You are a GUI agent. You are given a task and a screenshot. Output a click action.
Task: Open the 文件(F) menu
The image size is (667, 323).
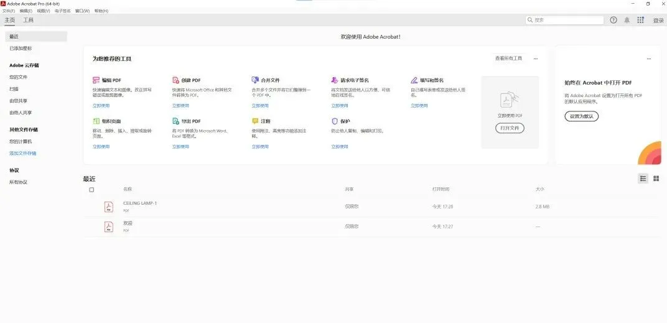click(9, 11)
